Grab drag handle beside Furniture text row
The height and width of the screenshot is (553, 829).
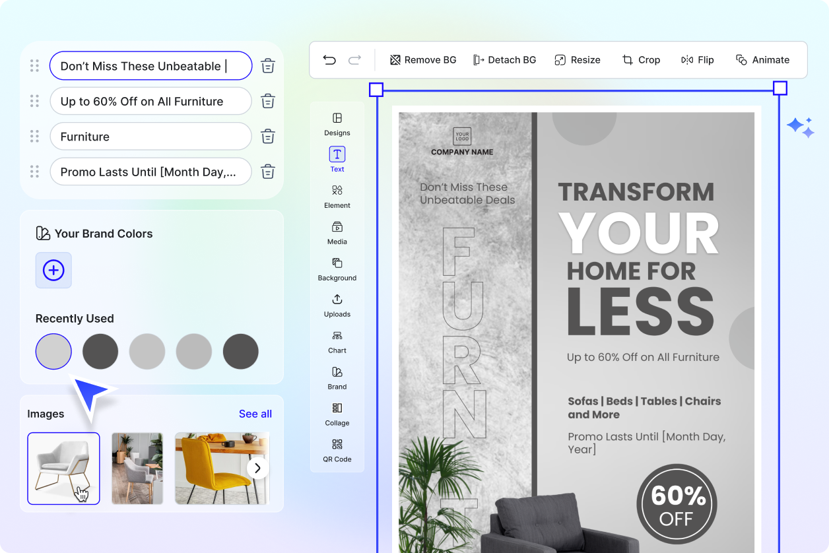(34, 137)
